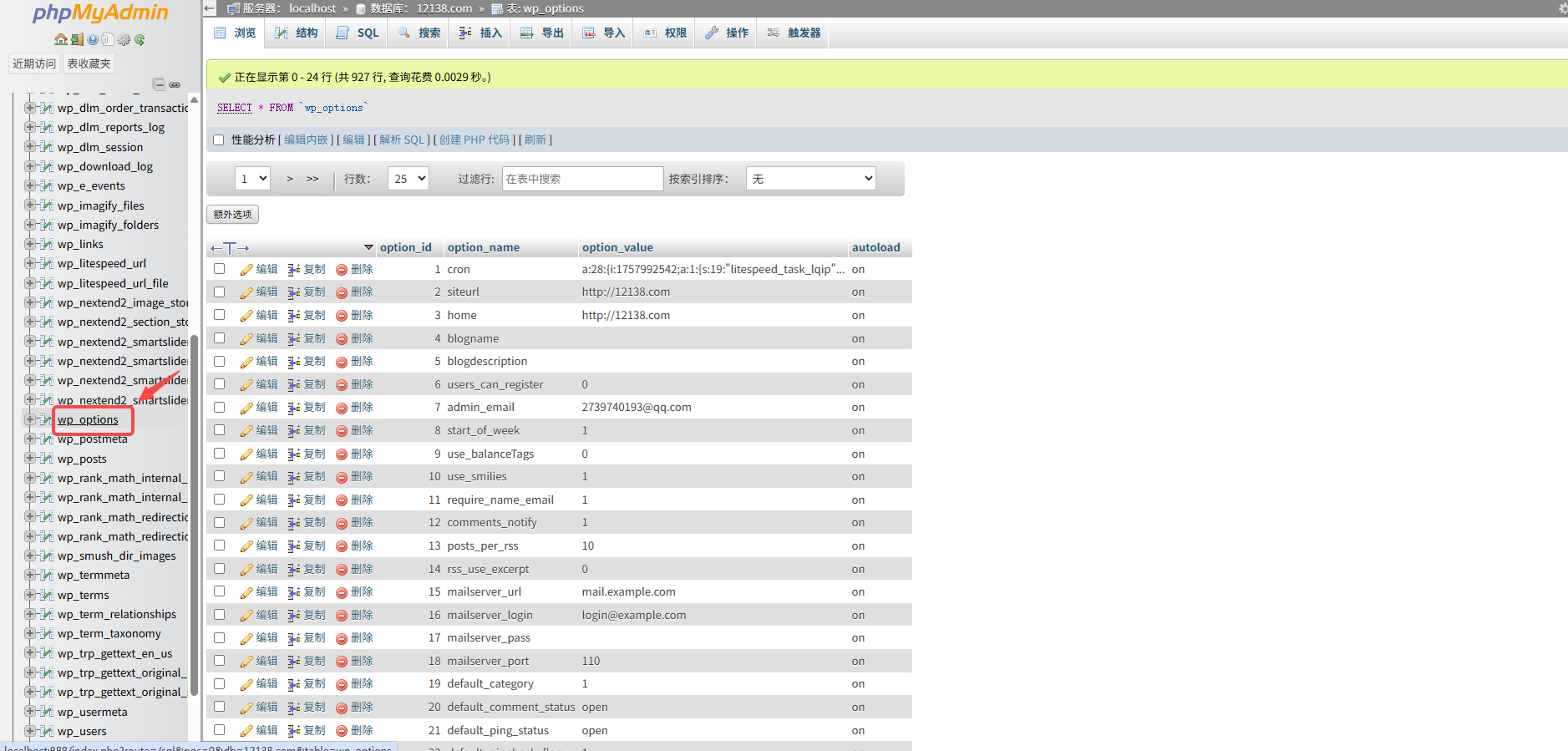Open wp_users table in the sidebar
Viewport: 1568px width, 751px height.
(x=82, y=732)
